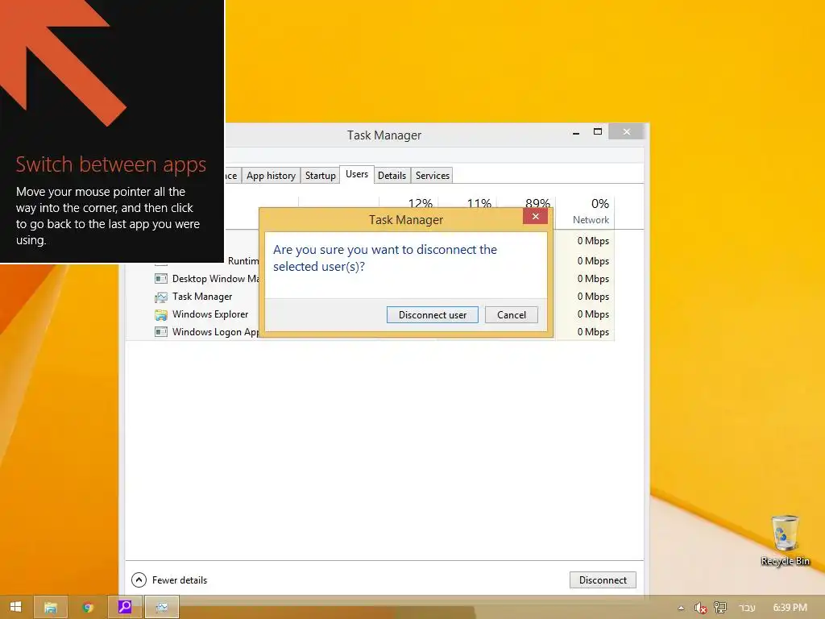Click the 6:39 PM system clock

(790, 608)
